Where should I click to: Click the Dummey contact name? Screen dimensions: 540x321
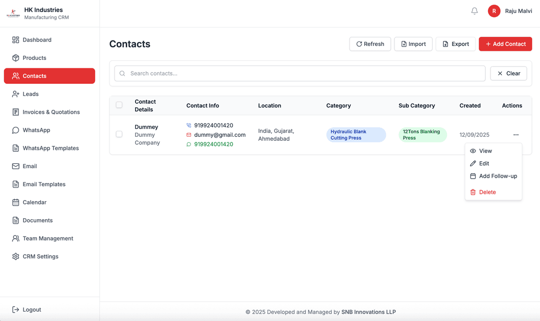(x=146, y=127)
